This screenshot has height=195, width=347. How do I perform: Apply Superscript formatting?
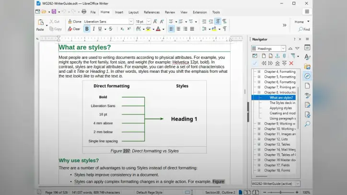(129, 29)
